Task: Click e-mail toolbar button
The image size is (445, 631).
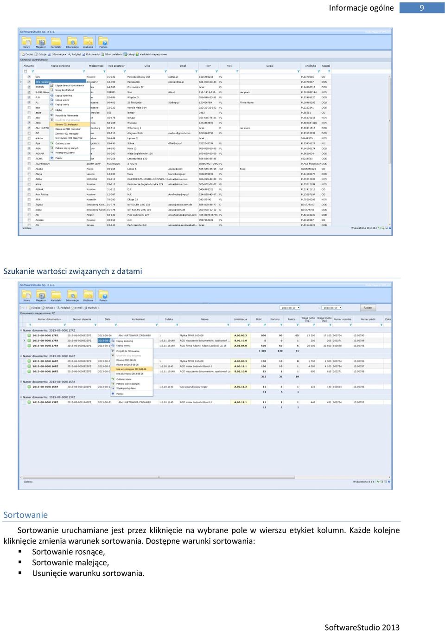Action: [x=77, y=308]
